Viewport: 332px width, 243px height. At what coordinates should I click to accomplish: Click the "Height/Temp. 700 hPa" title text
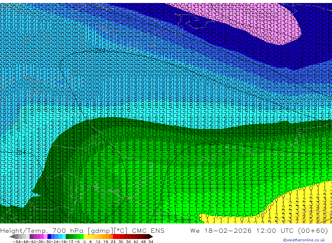point(42,231)
